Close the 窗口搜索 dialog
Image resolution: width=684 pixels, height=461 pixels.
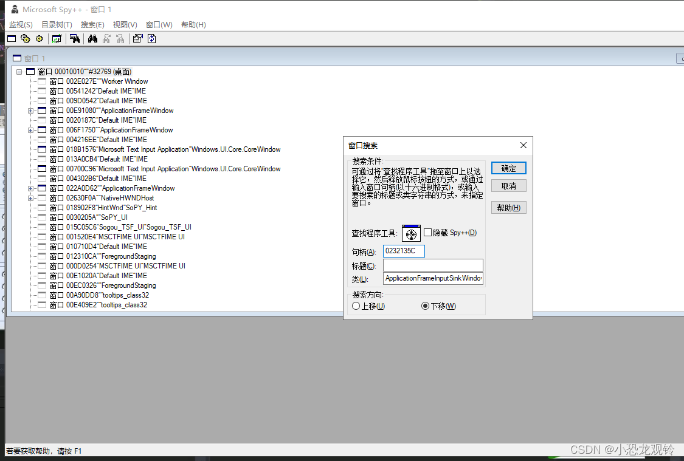[523, 145]
